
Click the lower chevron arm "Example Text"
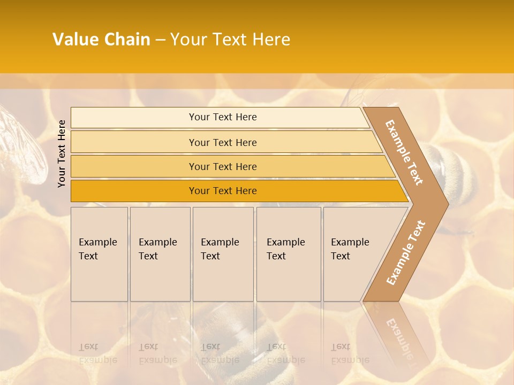tap(406, 252)
